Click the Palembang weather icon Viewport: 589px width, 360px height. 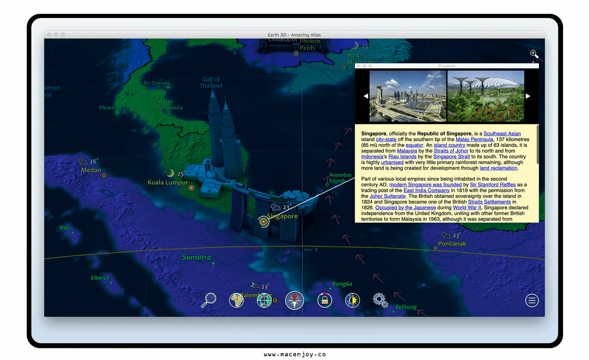(254, 286)
